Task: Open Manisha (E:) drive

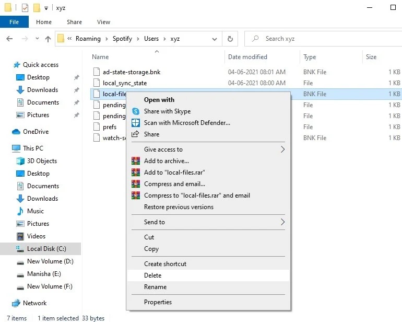Action: click(x=44, y=274)
